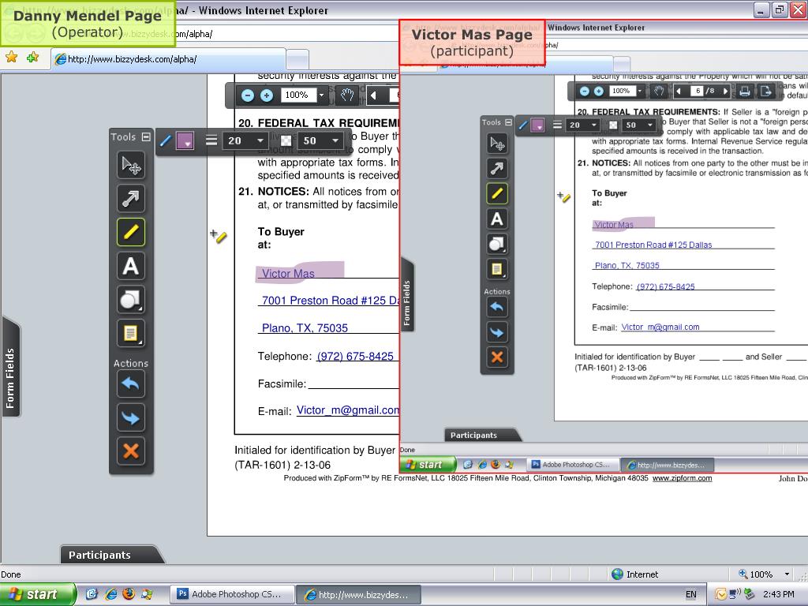The height and width of the screenshot is (606, 808).
Task: Click the Victor_m@gmail.com email entry in participant document
Action: tap(660, 327)
